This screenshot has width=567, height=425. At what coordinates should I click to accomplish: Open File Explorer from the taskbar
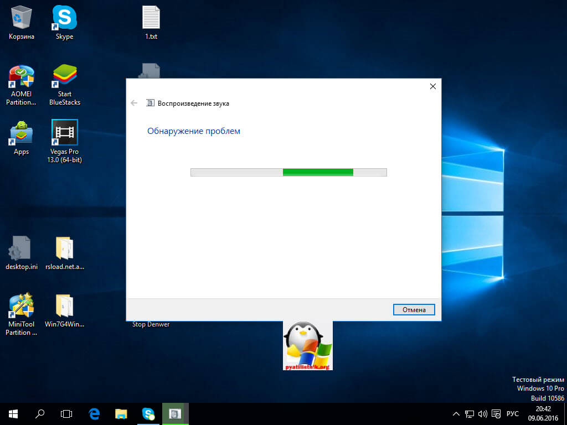[121, 413]
